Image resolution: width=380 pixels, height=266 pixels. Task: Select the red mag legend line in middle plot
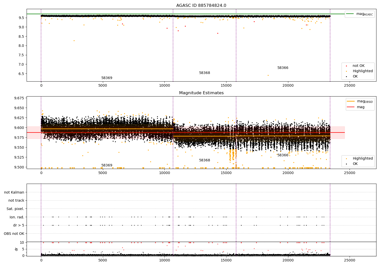tap(351, 107)
